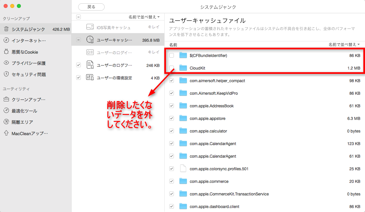The height and width of the screenshot is (212, 365).
Task: Open 最適化ツール sidebar item
Action: pyautogui.click(x=36, y=111)
